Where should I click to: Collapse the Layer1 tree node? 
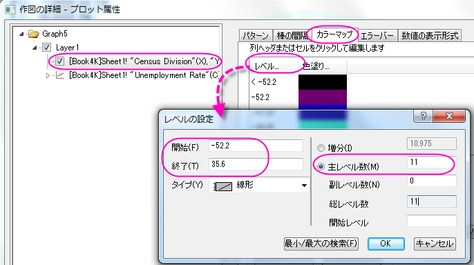tap(35, 48)
